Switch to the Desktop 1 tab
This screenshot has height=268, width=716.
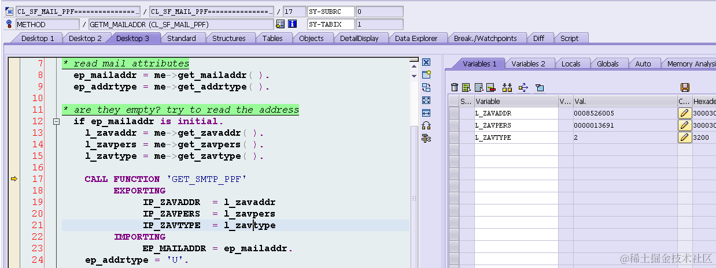click(38, 38)
